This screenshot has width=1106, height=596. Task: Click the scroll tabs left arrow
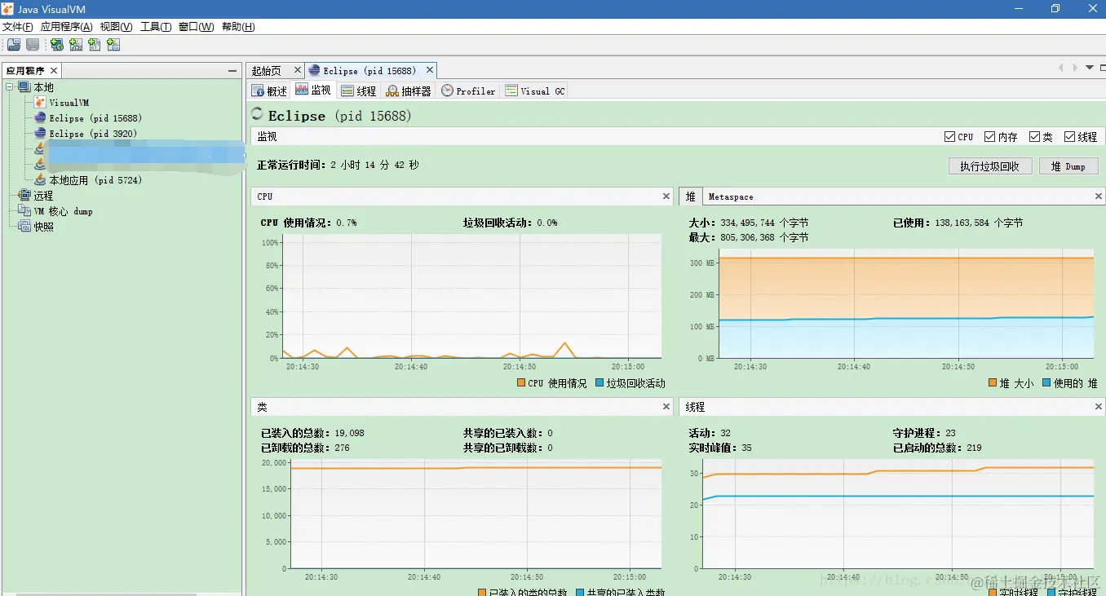[1060, 68]
